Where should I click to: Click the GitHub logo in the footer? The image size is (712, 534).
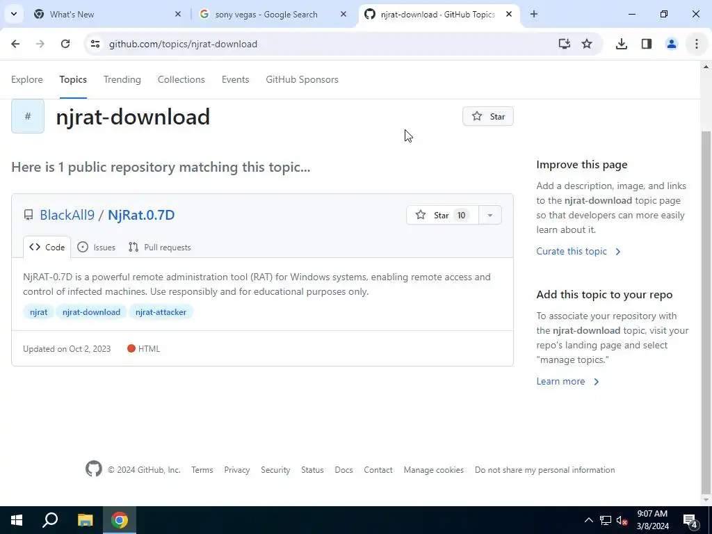click(x=94, y=469)
